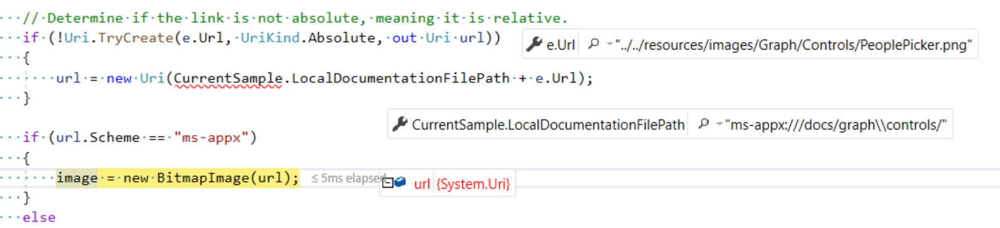Image resolution: width=1000 pixels, height=228 pixels.
Task: Click the squiggle-underlined CurrentSample identifier in code
Action: 228,78
